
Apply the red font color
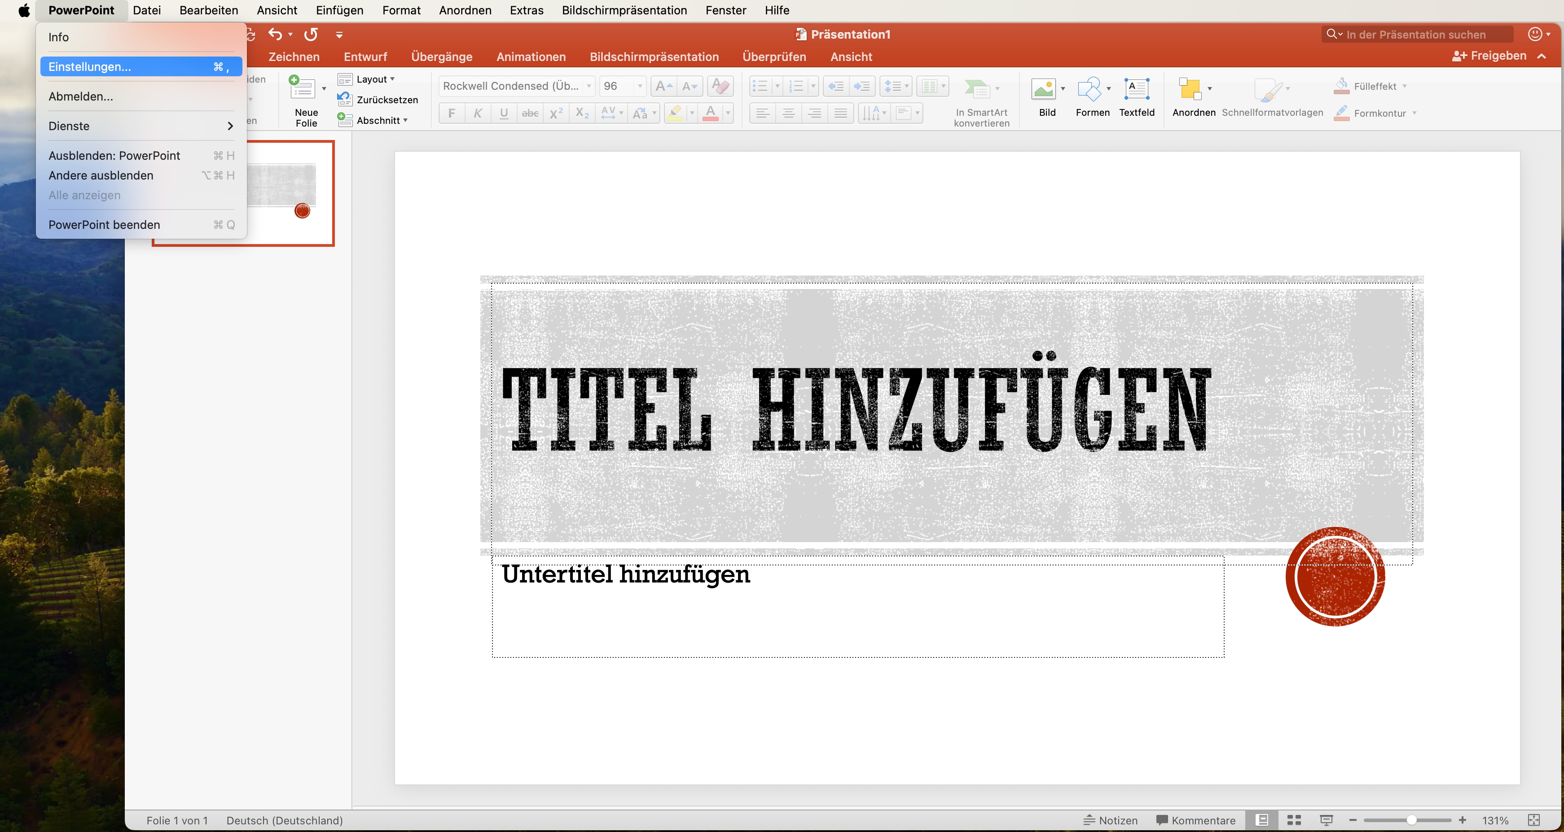(x=710, y=113)
